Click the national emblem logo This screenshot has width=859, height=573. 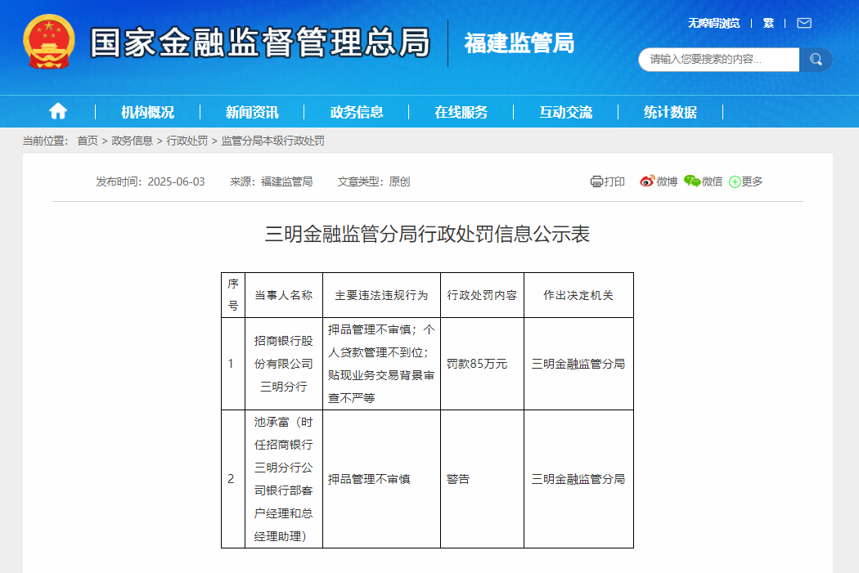tap(49, 43)
